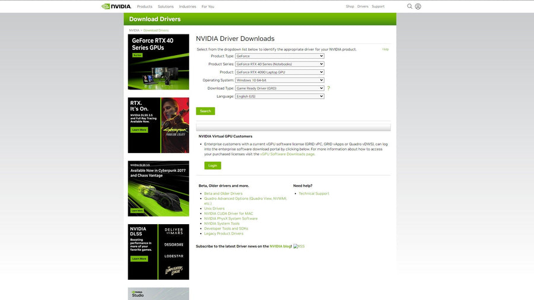This screenshot has width=534, height=300.
Task: Click the NVIDIA Studio banner
Action: point(158,294)
